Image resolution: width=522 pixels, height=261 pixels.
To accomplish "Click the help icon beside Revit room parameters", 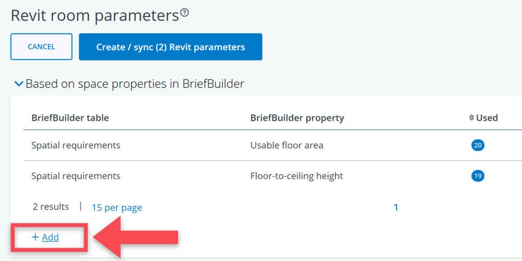I will (x=185, y=13).
